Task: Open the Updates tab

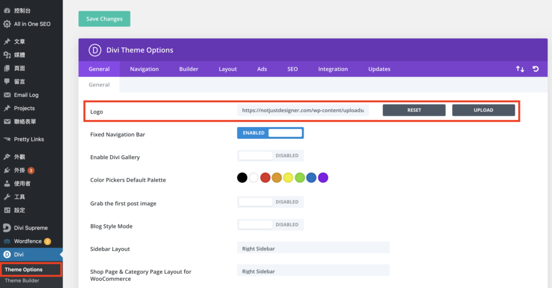Action: tap(379, 69)
